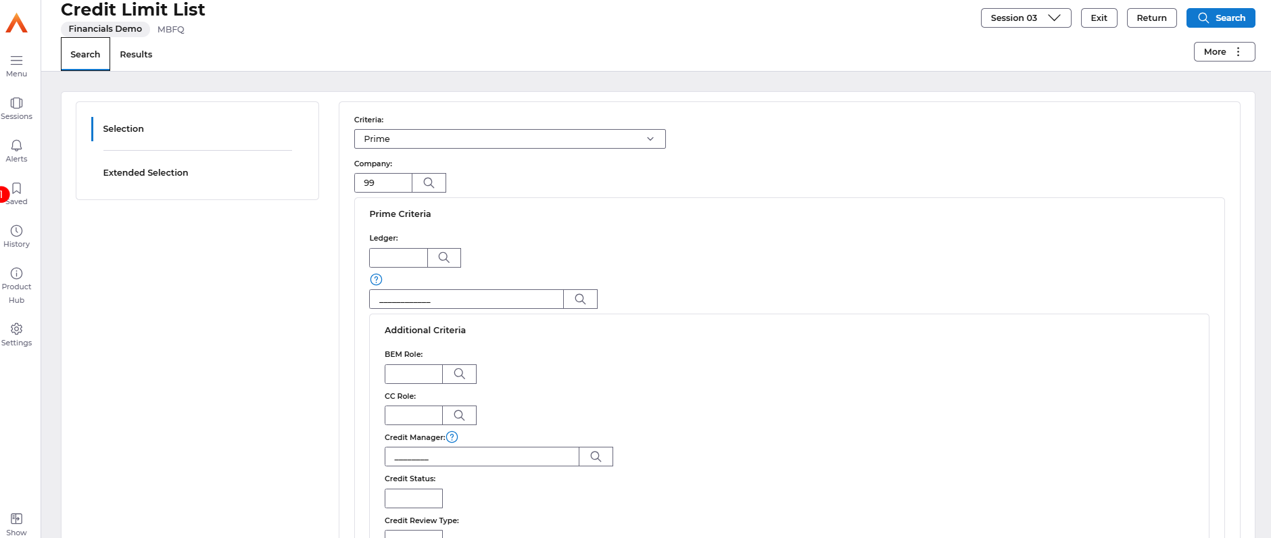Select Extended Selection section

tap(145, 172)
